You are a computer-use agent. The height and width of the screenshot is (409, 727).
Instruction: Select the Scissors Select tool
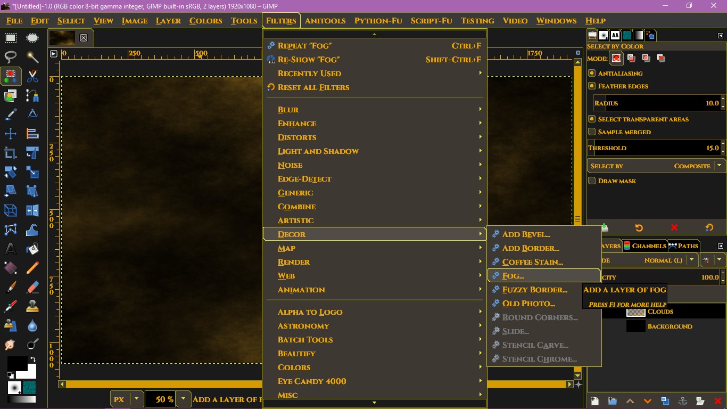tap(32, 76)
